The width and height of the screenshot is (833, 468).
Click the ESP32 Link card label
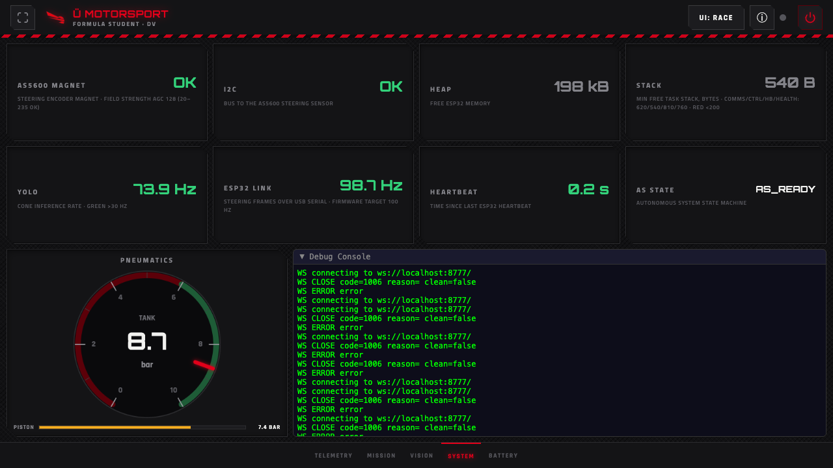(248, 188)
